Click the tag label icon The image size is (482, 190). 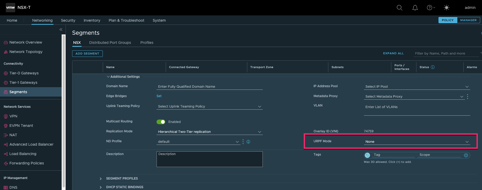(367, 155)
